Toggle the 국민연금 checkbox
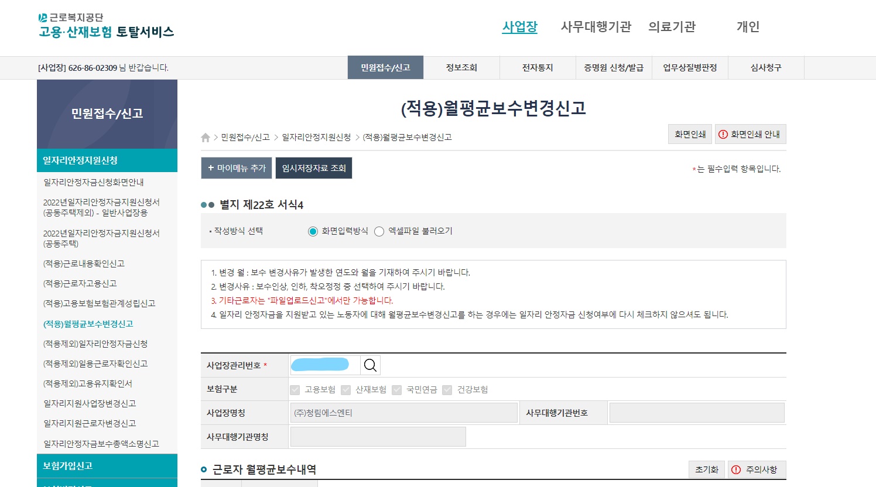The width and height of the screenshot is (876, 487). [x=396, y=390]
